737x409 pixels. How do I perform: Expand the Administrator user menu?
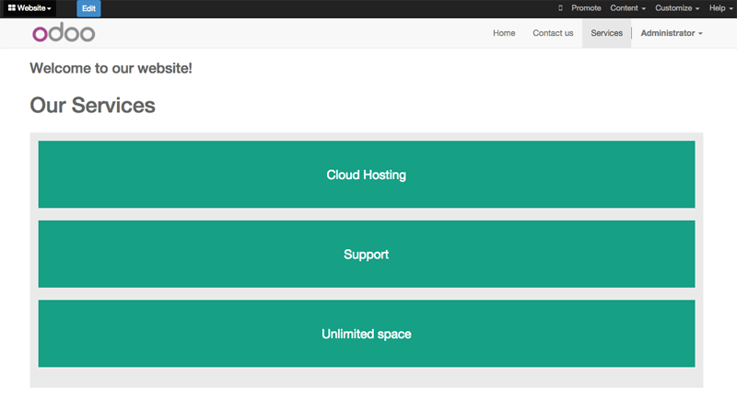tap(672, 33)
